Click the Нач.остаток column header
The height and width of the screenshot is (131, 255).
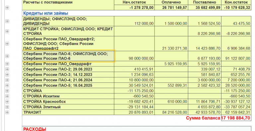[134, 2]
